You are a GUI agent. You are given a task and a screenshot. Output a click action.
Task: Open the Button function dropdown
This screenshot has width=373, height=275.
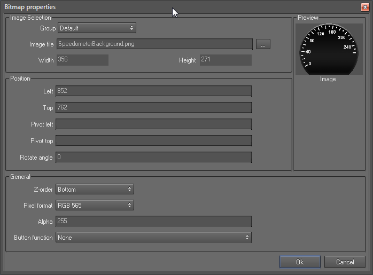pyautogui.click(x=153, y=237)
